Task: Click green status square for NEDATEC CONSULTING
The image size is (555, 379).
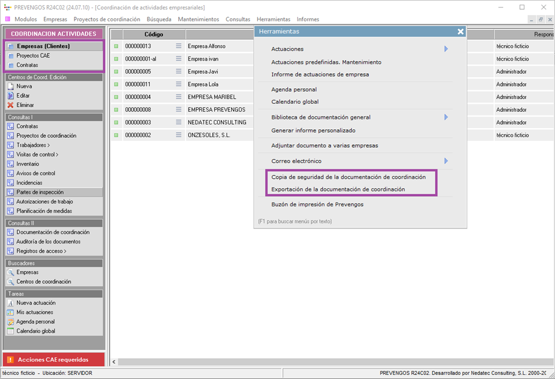Action: pos(116,122)
